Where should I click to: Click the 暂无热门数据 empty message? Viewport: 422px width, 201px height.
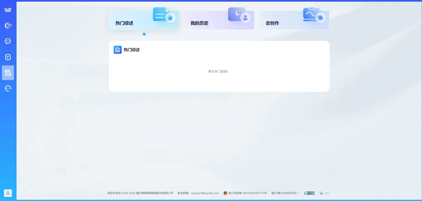point(218,72)
